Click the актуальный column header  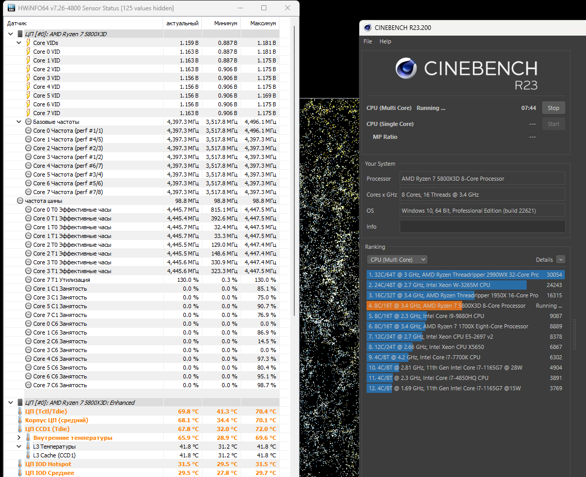pyautogui.click(x=182, y=23)
